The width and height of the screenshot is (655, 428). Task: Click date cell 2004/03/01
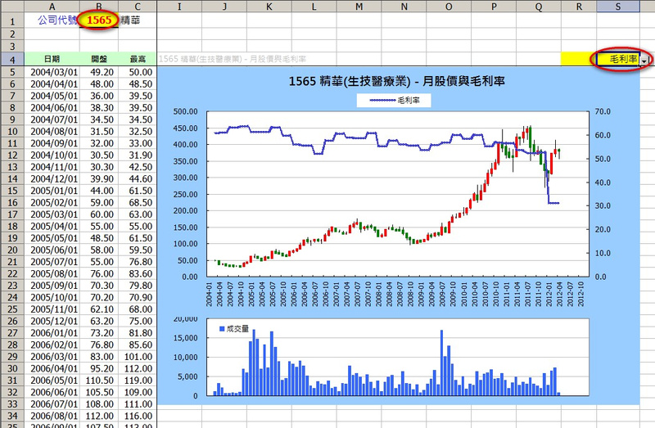click(x=54, y=72)
